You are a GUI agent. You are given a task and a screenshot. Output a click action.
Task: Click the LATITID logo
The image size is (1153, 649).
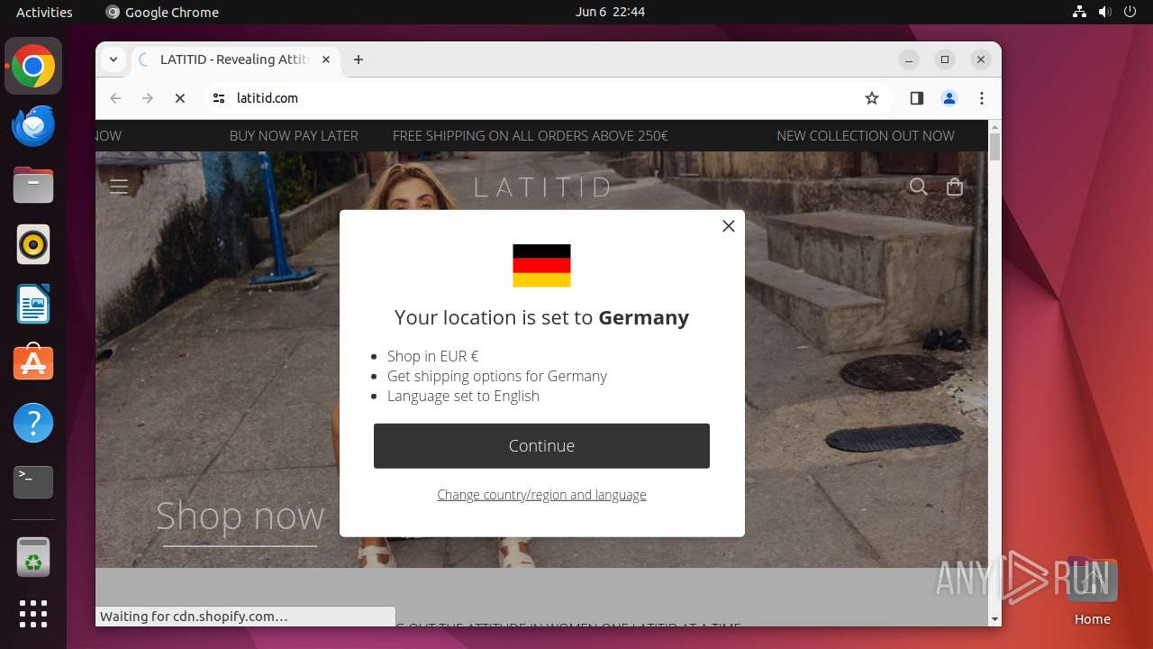tap(542, 187)
